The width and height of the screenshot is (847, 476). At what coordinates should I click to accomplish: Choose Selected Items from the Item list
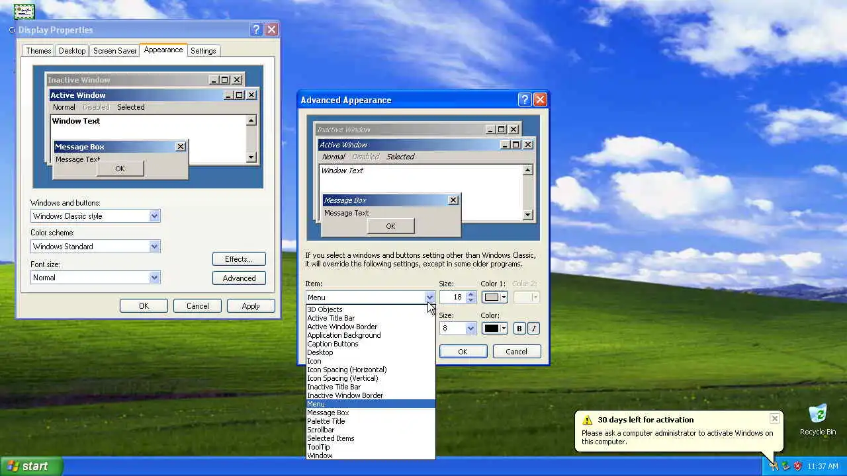pyautogui.click(x=371, y=438)
